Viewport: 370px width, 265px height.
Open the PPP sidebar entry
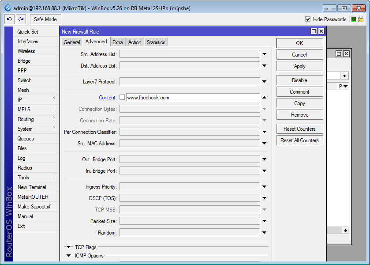coord(36,71)
